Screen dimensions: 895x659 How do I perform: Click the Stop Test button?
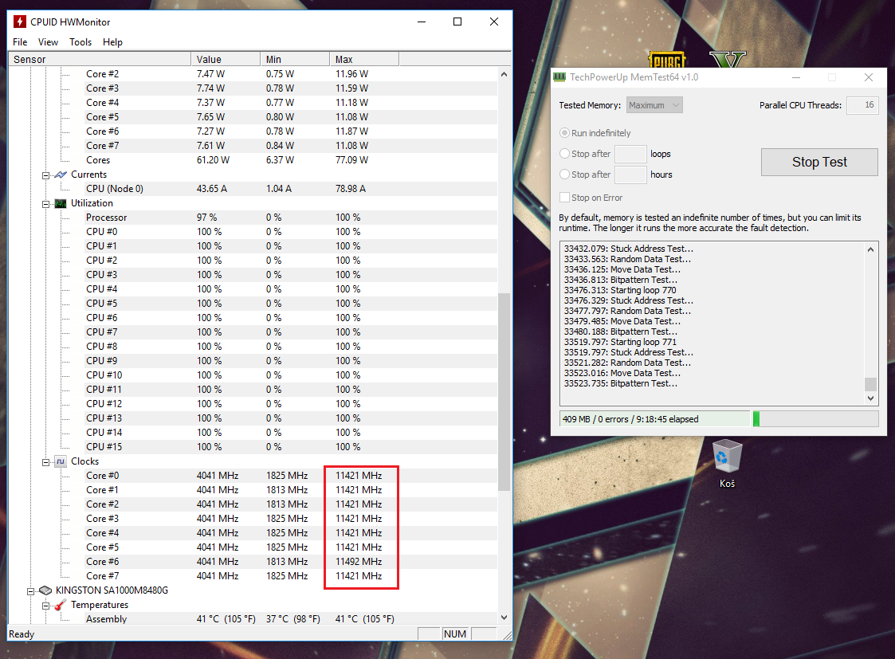(819, 162)
